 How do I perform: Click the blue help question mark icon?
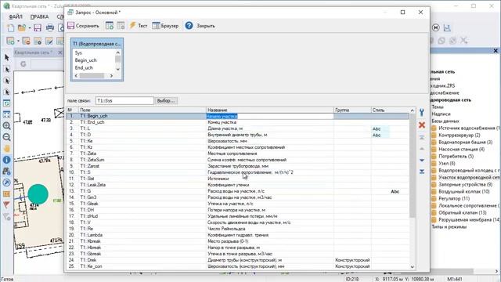pyautogui.click(x=189, y=26)
